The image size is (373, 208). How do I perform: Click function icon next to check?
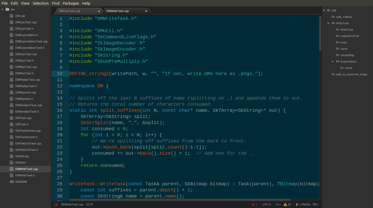coord(342,68)
